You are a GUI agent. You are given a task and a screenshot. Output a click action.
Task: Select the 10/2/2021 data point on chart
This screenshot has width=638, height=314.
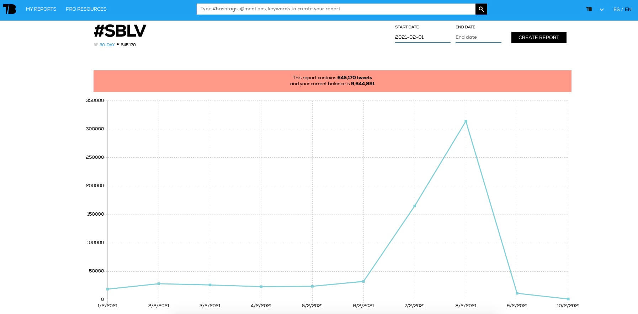(x=568, y=299)
